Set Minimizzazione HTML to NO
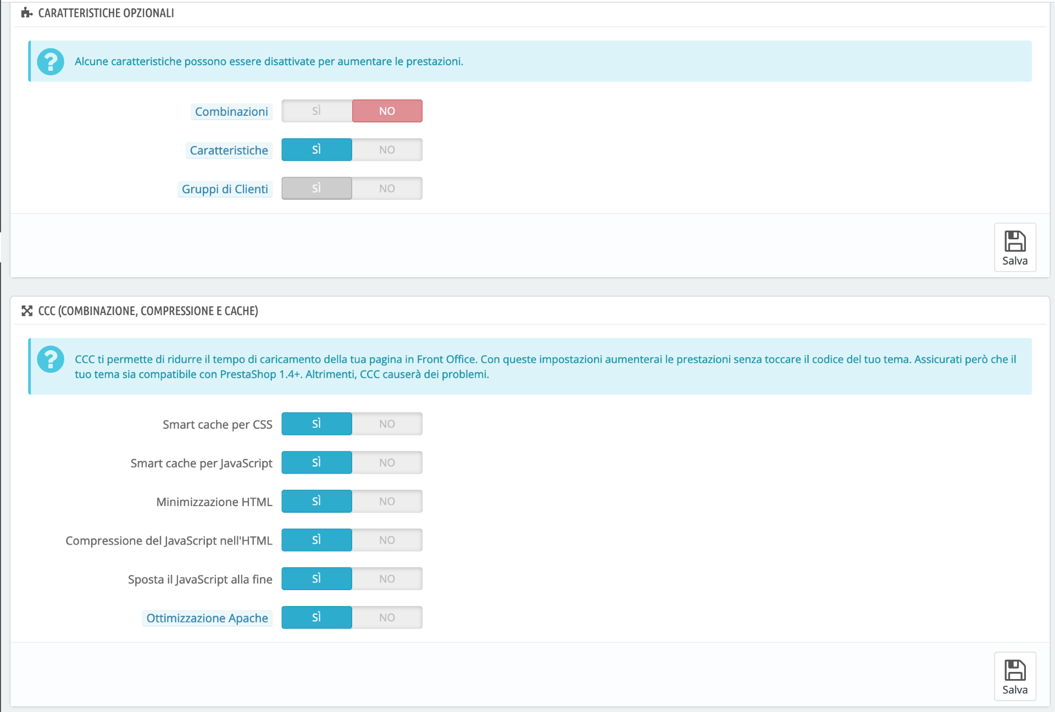The height and width of the screenshot is (712, 1055). [387, 501]
